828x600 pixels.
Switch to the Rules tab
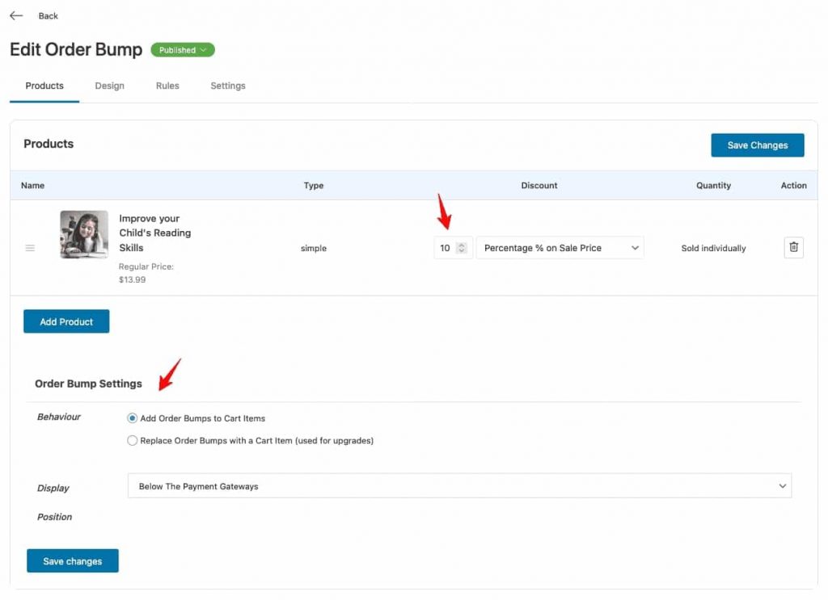(167, 86)
